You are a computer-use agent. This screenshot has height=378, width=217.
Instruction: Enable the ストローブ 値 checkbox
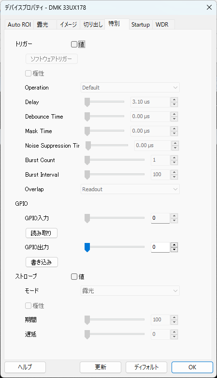click(74, 277)
